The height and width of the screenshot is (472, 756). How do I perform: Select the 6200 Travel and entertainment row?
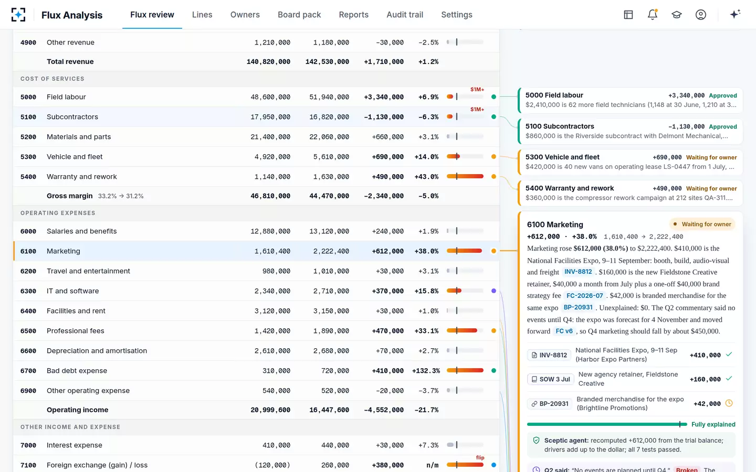pos(256,271)
